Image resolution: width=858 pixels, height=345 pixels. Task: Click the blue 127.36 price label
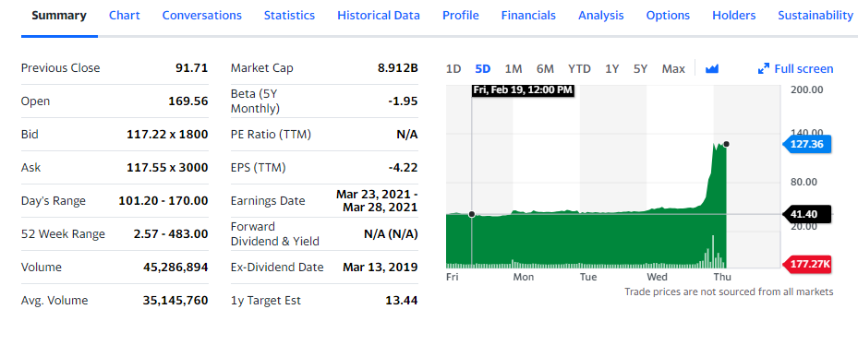pyautogui.click(x=807, y=144)
